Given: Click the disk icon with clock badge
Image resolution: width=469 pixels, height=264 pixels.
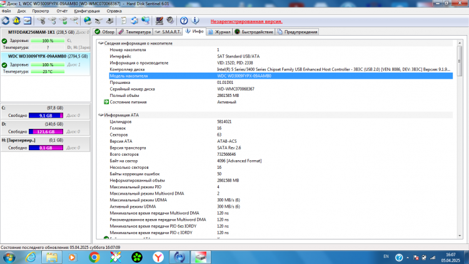Looking at the screenshot, I should (53, 21).
